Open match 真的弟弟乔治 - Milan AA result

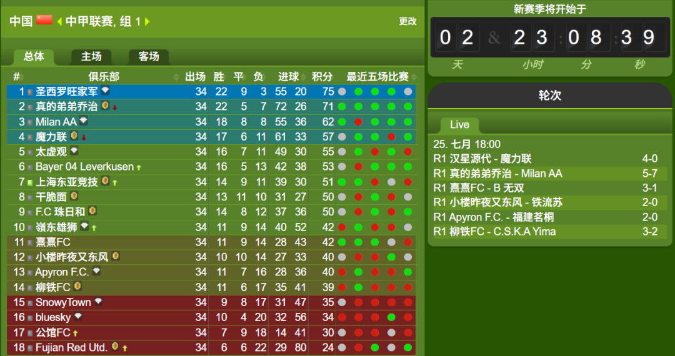click(550, 174)
